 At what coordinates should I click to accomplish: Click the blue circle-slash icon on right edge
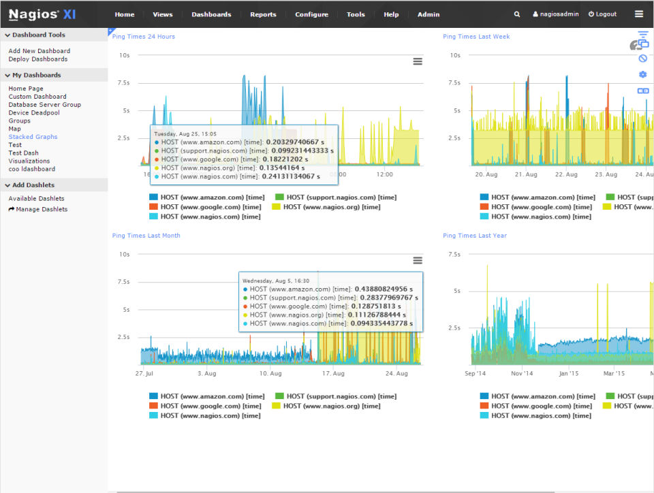click(642, 59)
